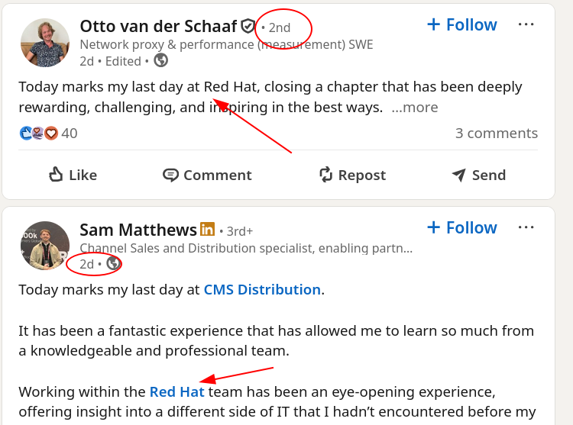Viewport: 573px width, 425px height.
Task: Open Sam Matthews' profile photo
Action: [x=45, y=246]
